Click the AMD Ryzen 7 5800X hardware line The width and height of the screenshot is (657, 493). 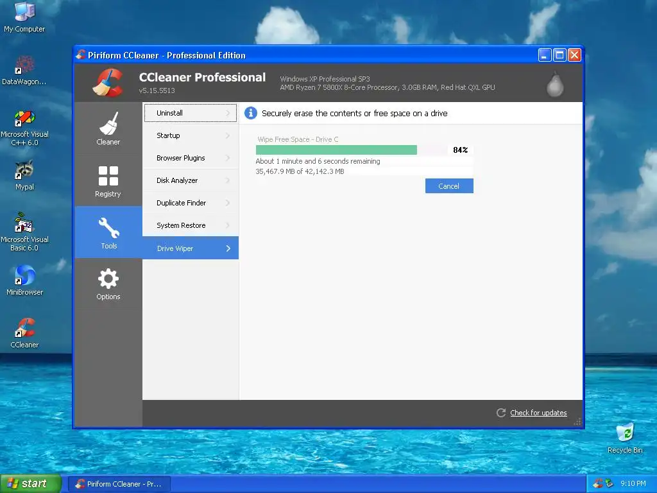pos(388,87)
